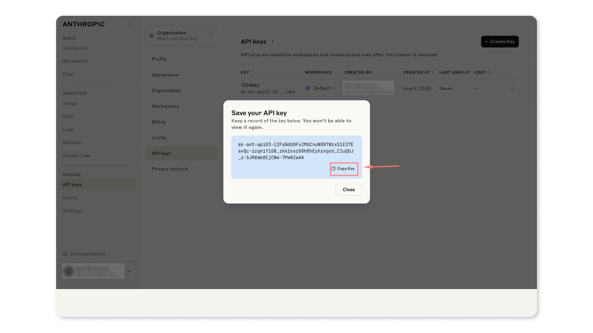The image size is (593, 333).
Task: Click the Anthropic logo
Action: (x=84, y=24)
